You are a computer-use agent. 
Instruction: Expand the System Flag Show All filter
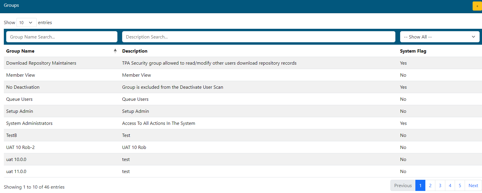coord(439,37)
